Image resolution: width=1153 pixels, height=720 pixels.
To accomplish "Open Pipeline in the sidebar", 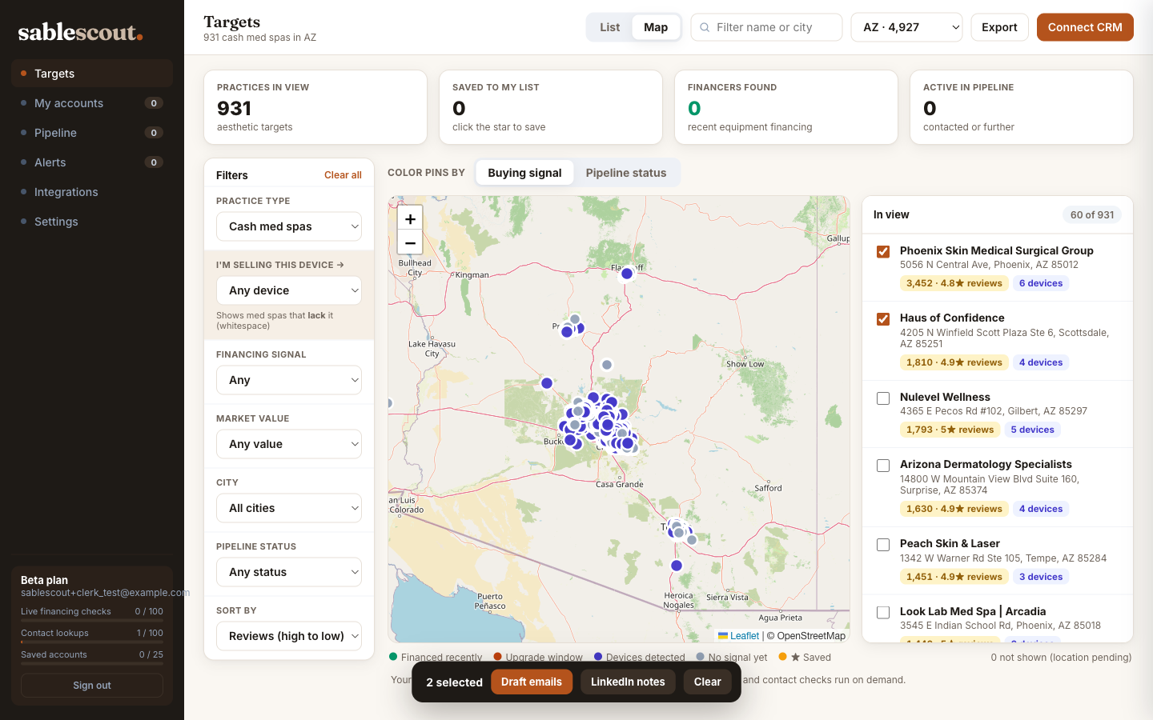I will [92, 133].
